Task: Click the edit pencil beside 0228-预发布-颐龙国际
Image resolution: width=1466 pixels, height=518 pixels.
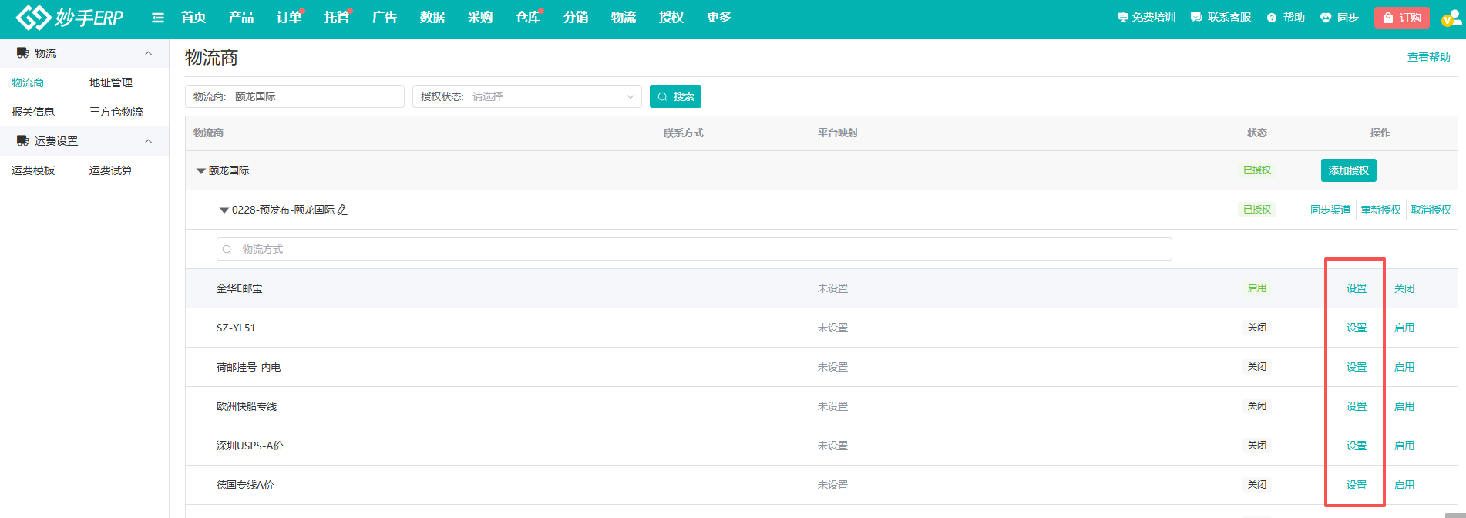Action: 343,210
